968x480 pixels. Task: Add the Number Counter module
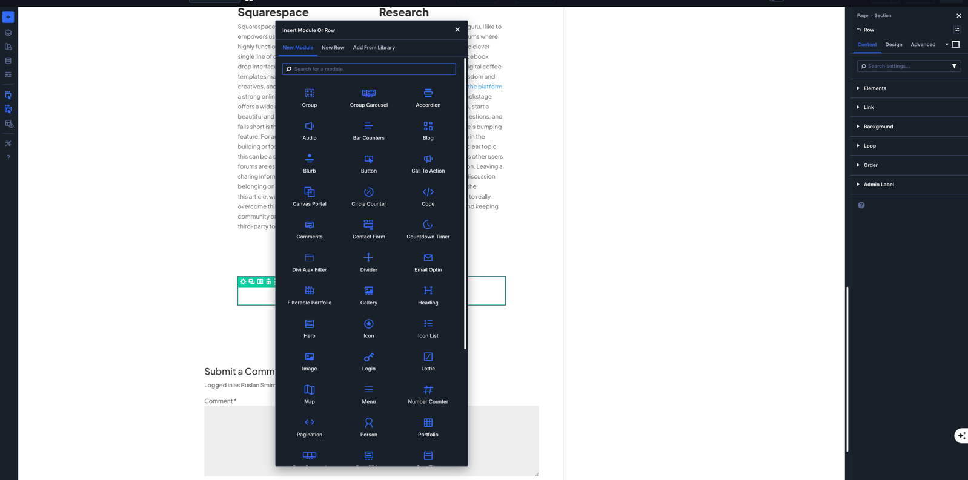pos(428,394)
